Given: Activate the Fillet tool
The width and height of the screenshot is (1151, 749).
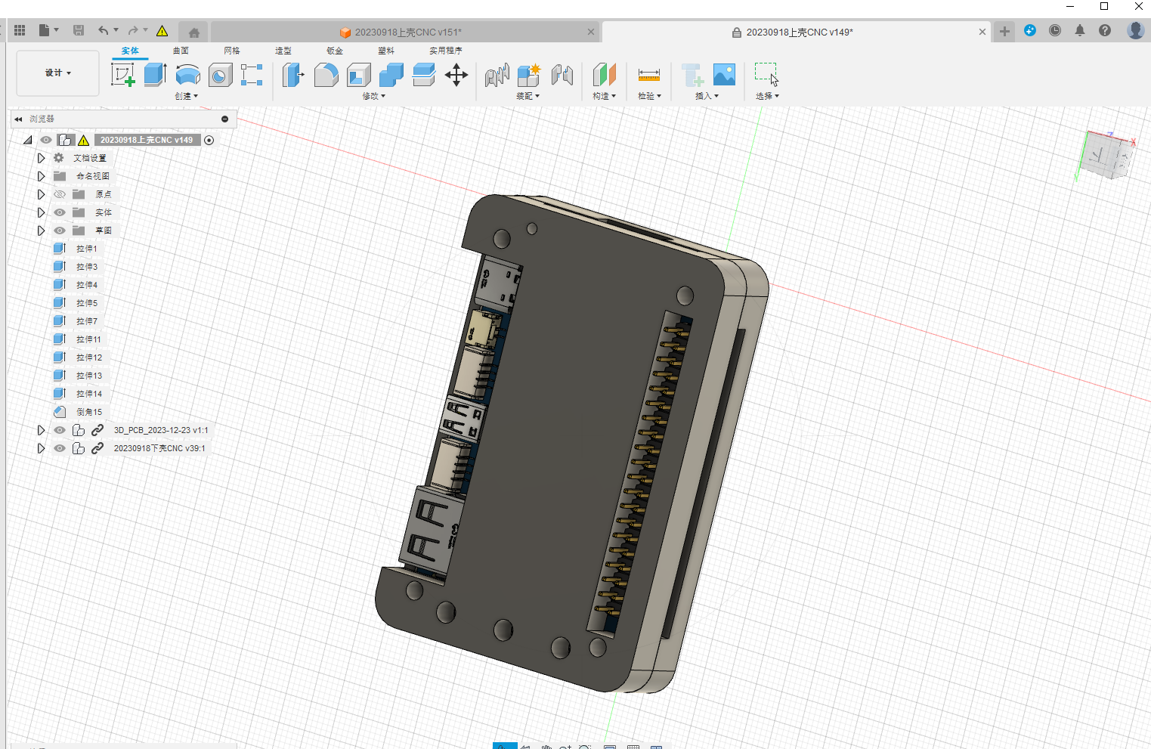Looking at the screenshot, I should [326, 75].
